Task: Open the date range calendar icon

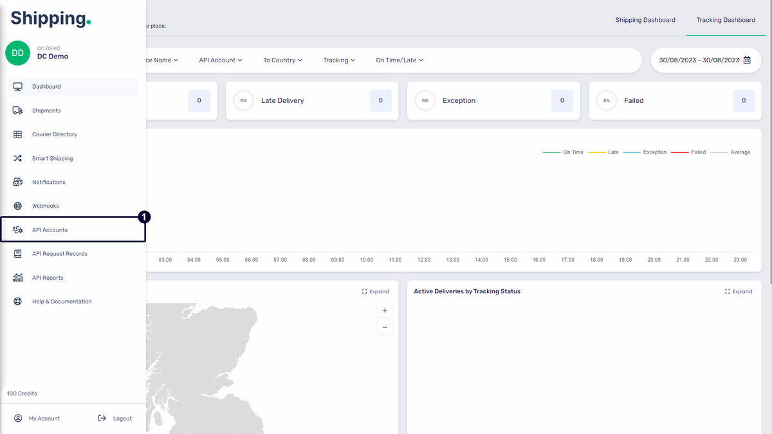Action: [x=747, y=60]
